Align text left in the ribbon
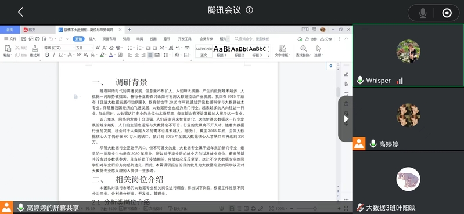464x214 pixels. (130, 55)
